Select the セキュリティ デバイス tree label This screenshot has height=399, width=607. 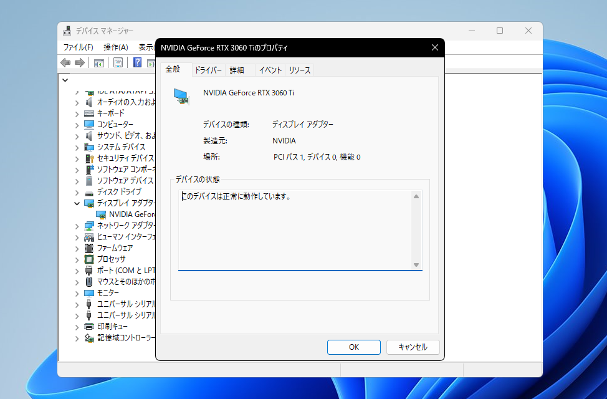(125, 158)
